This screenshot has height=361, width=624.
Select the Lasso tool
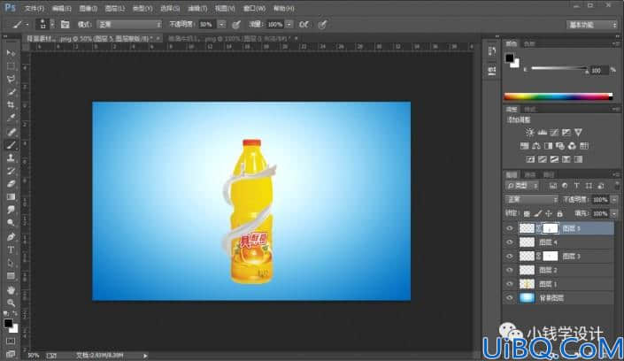click(11, 80)
